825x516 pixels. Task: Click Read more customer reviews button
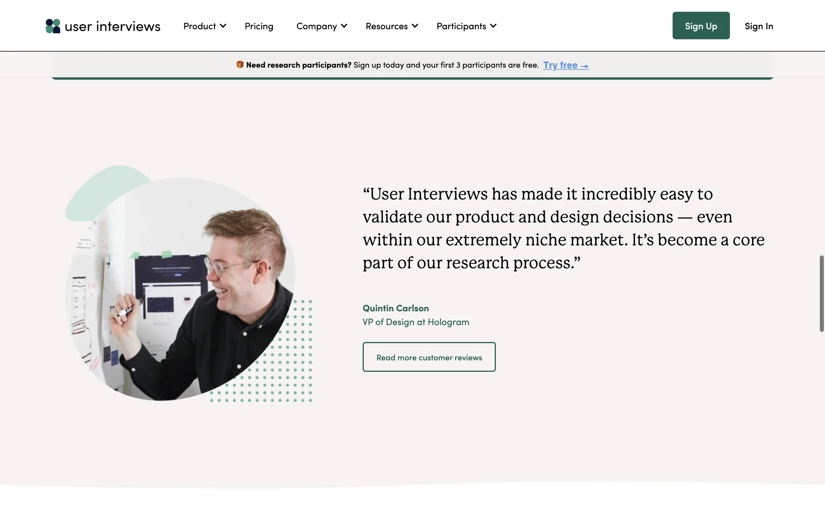(429, 357)
